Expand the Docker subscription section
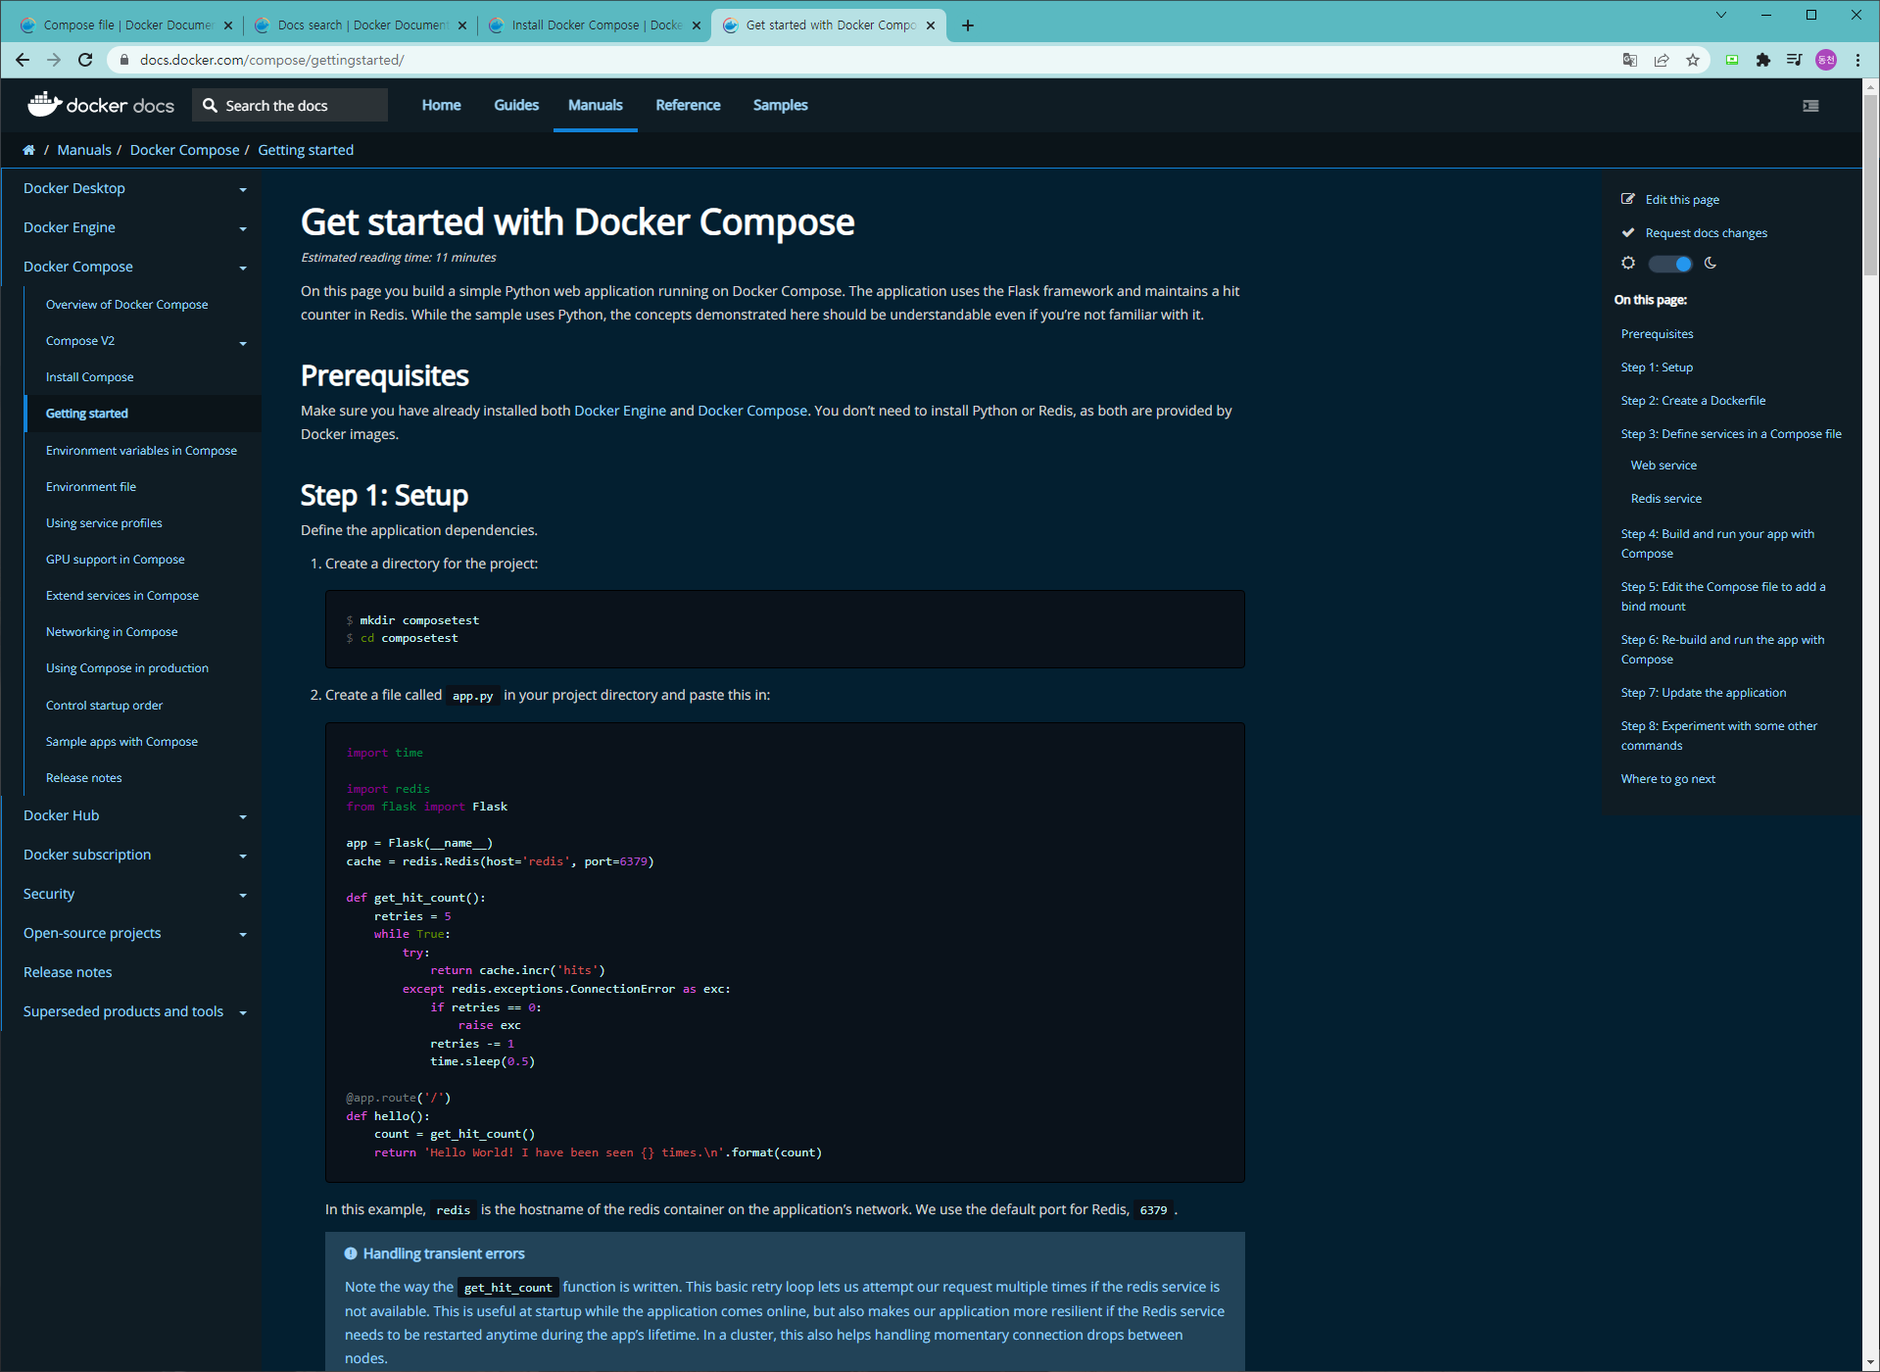1880x1372 pixels. (x=243, y=856)
